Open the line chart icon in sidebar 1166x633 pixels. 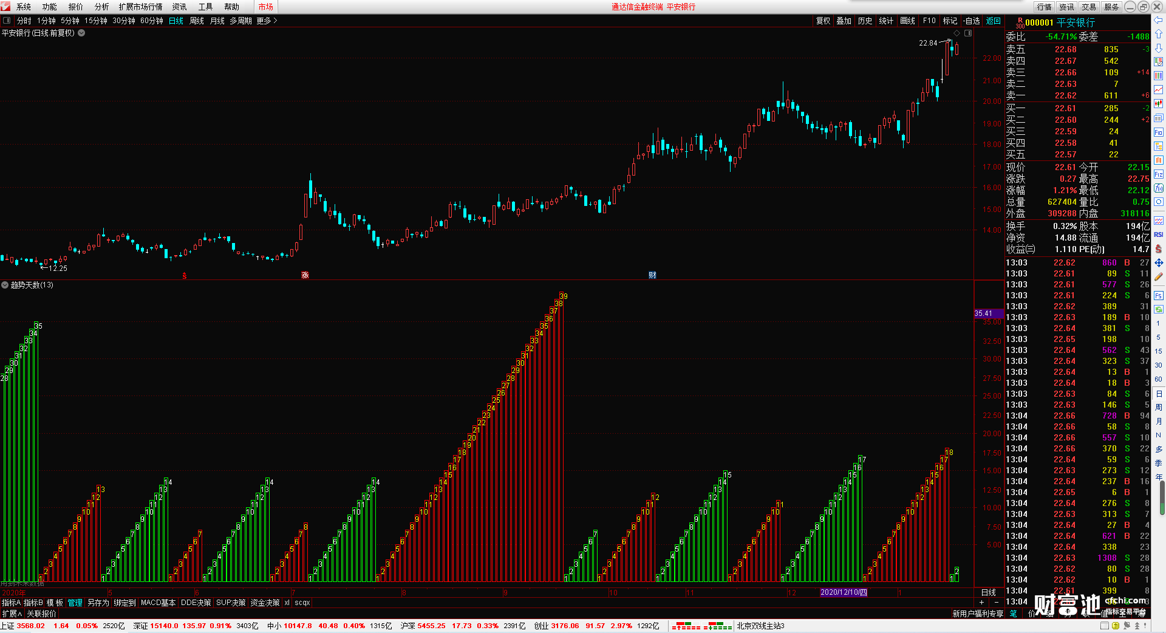point(1159,90)
